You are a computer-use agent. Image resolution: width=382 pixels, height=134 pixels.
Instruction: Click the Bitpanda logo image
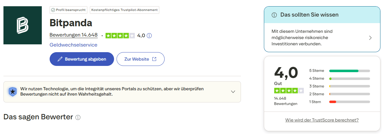coord(23,25)
